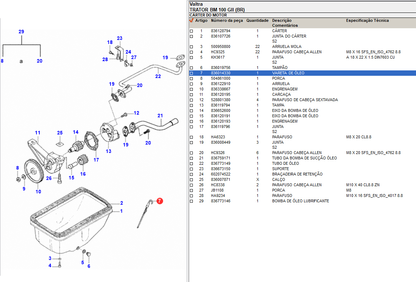Click spec text M10 X 40 CL8.8 ZN

pyautogui.click(x=363, y=185)
